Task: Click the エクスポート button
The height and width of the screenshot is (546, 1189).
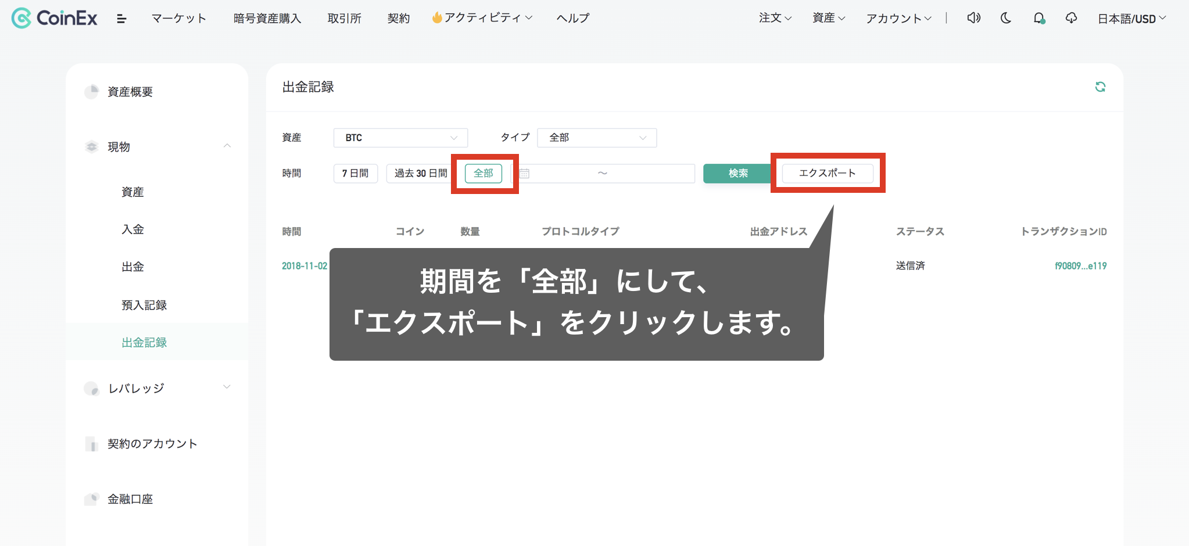Action: pyautogui.click(x=828, y=173)
